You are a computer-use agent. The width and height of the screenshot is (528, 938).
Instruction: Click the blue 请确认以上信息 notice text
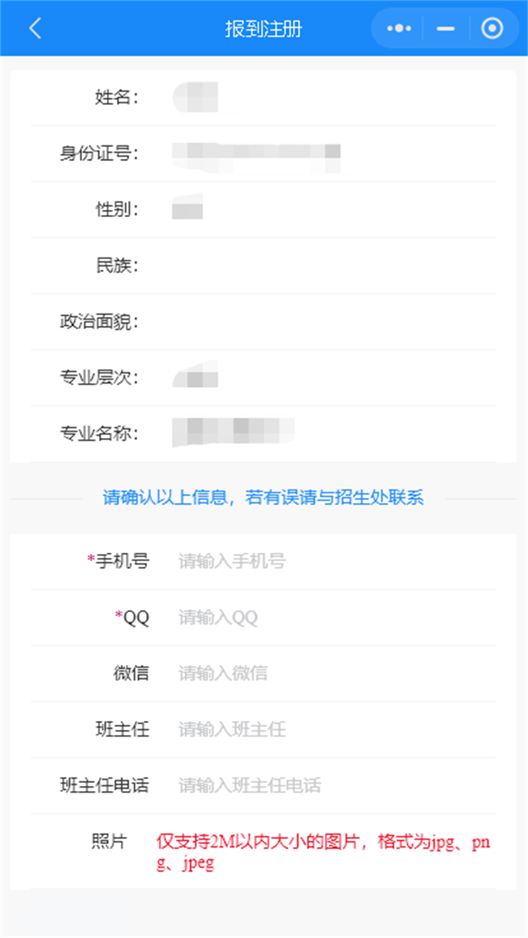pos(263,497)
